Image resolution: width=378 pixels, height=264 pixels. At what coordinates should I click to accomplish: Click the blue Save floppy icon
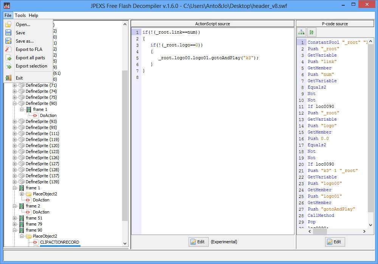(8, 33)
